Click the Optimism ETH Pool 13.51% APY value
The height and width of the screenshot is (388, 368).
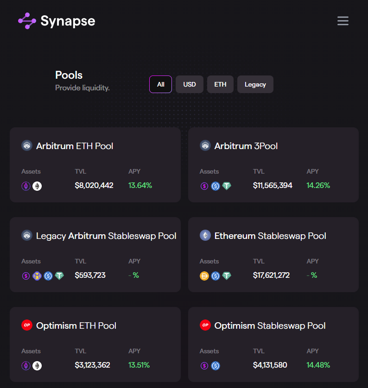pyautogui.click(x=139, y=365)
